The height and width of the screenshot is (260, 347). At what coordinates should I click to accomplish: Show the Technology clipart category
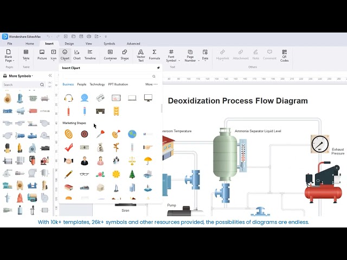click(97, 84)
